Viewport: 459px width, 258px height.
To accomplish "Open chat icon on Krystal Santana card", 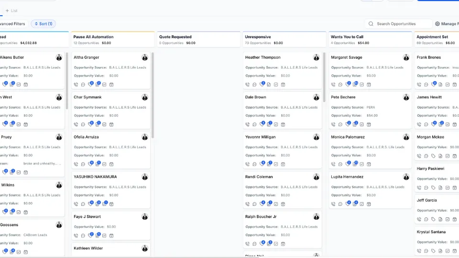I will coord(426,251).
